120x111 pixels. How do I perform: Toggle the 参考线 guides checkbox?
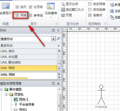30,15
